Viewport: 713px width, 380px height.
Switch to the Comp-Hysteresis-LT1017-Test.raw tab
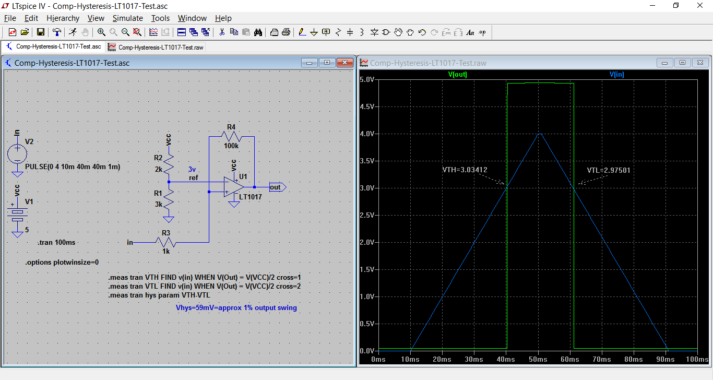[x=156, y=47]
